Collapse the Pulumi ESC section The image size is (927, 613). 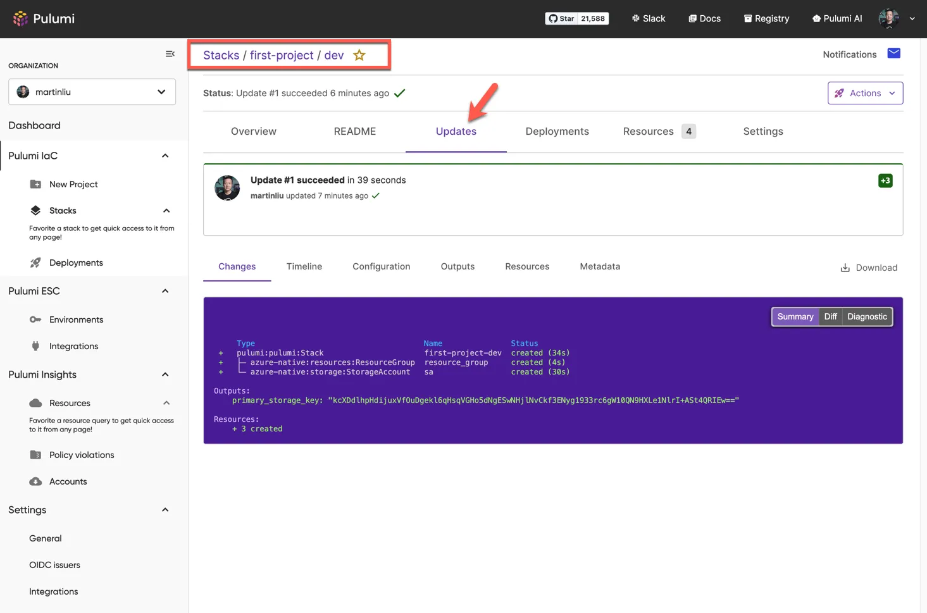click(x=165, y=291)
